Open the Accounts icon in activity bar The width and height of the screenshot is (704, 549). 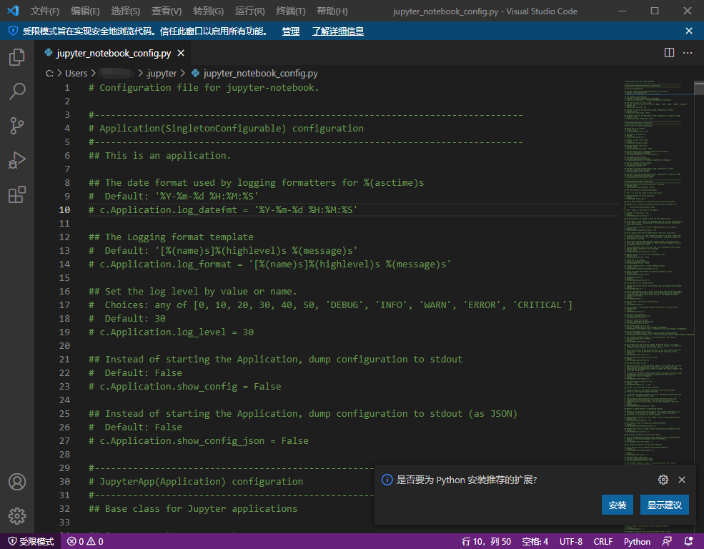coord(17,482)
